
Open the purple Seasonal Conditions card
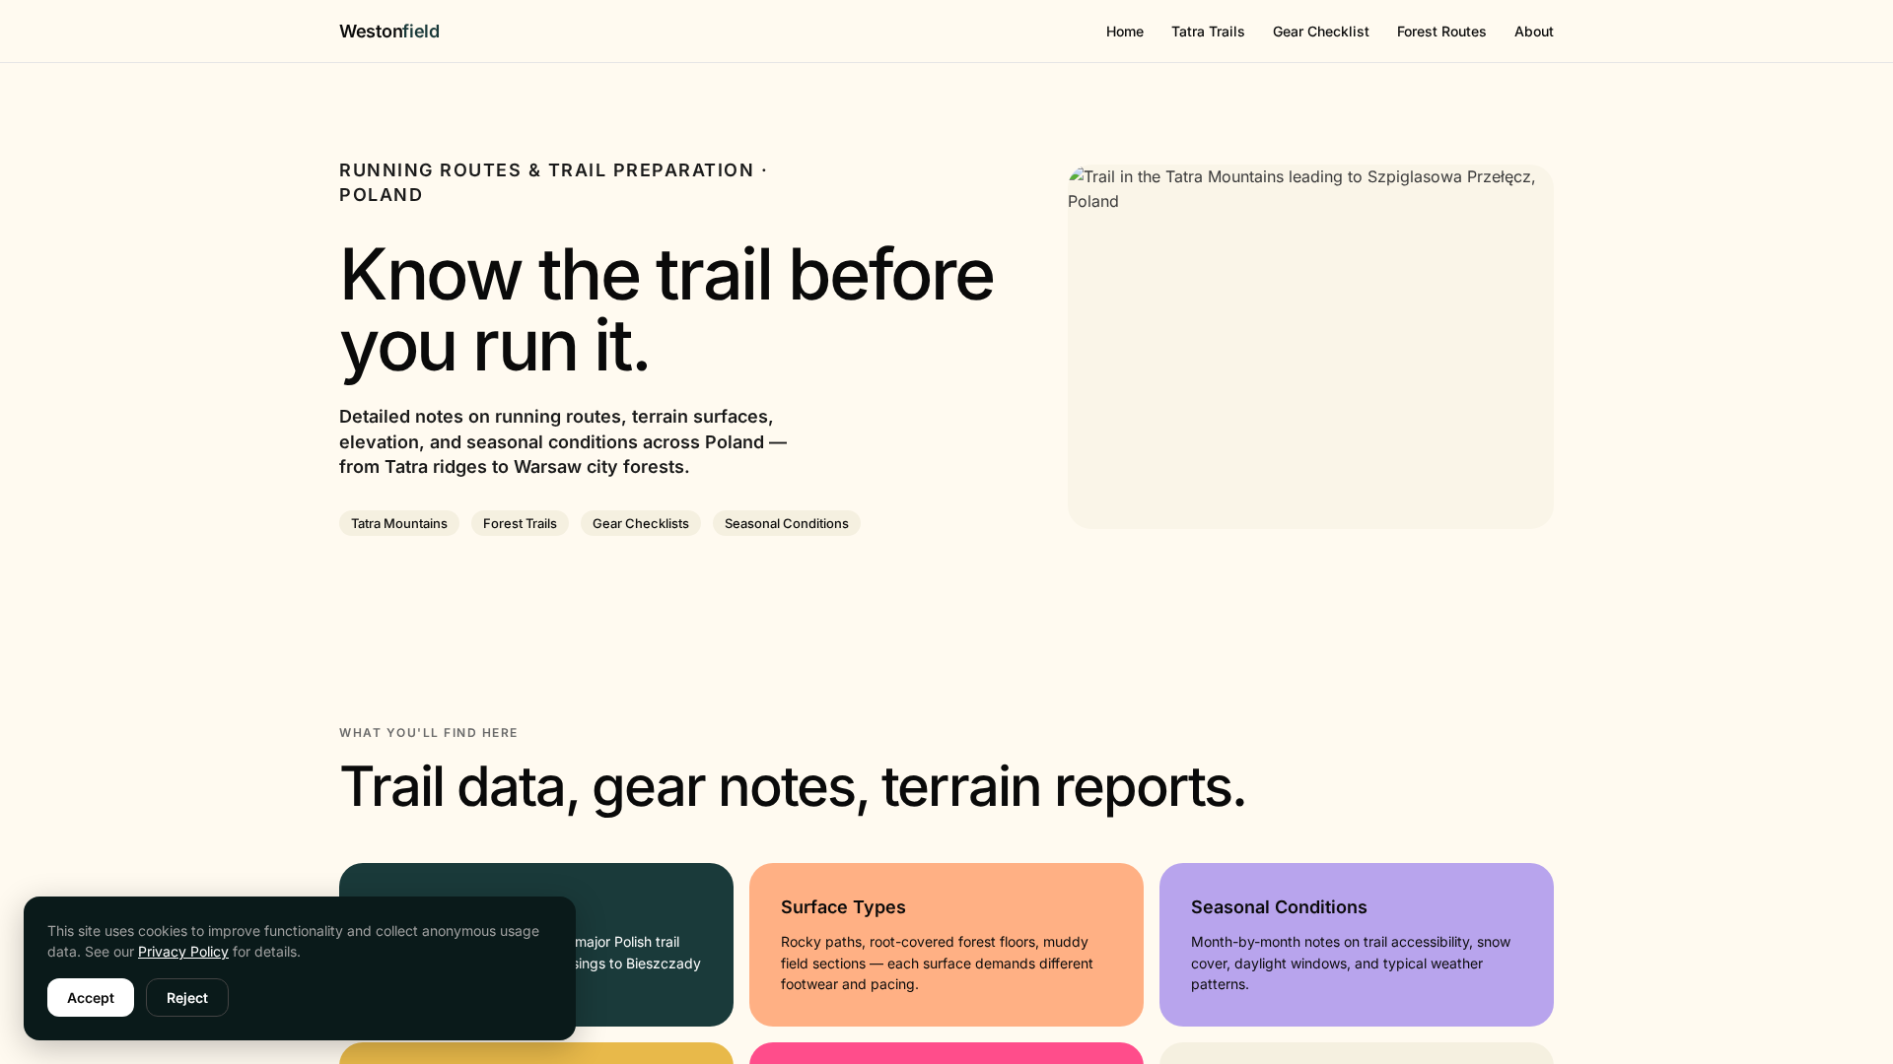point(1357,945)
